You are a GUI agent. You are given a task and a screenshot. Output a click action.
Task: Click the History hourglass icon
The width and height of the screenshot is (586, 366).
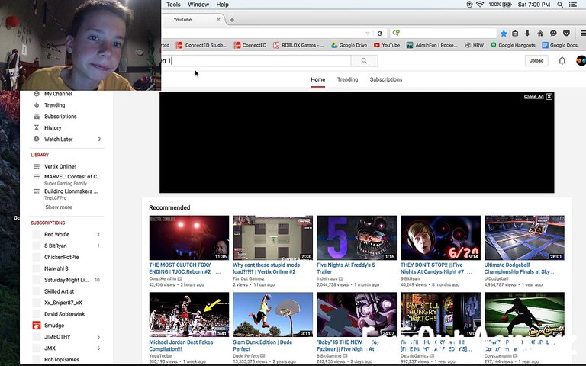pyautogui.click(x=37, y=128)
